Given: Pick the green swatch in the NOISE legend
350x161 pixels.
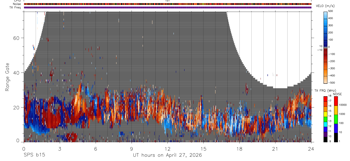Looking at the screenshot, I should coord(335,119).
